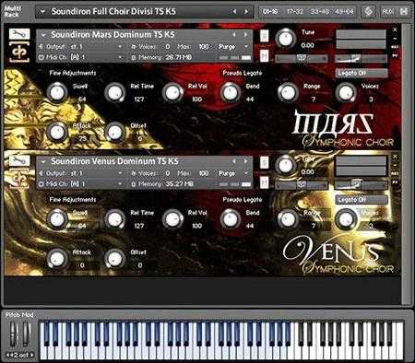This screenshot has height=363, width=415.
Task: Open the Mars instrument wrench edit icon
Action: click(x=19, y=34)
